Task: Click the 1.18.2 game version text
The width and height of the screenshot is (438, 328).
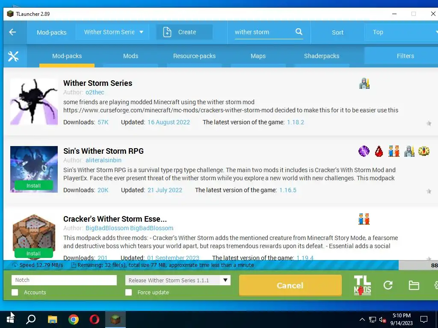Action: click(x=296, y=122)
